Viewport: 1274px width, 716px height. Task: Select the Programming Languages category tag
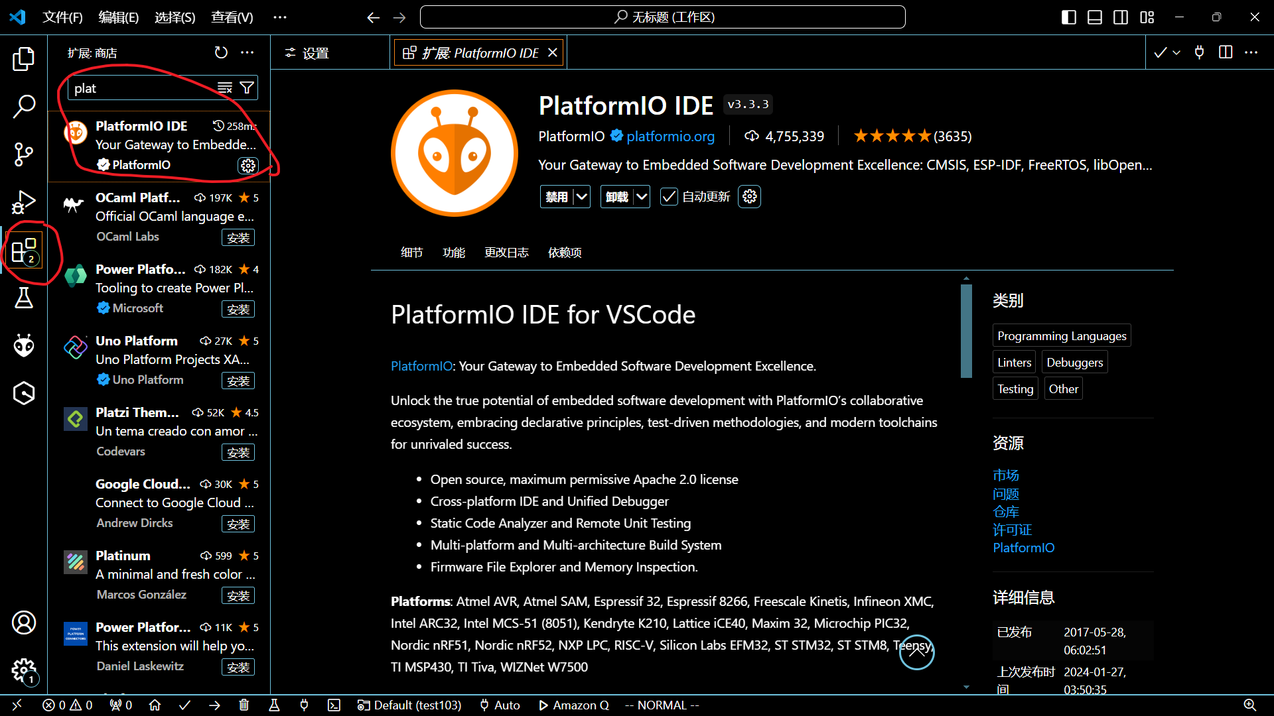click(x=1062, y=335)
